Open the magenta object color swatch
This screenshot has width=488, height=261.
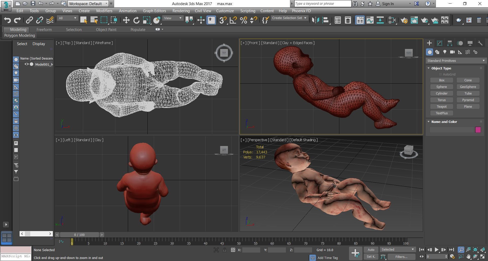(x=478, y=130)
